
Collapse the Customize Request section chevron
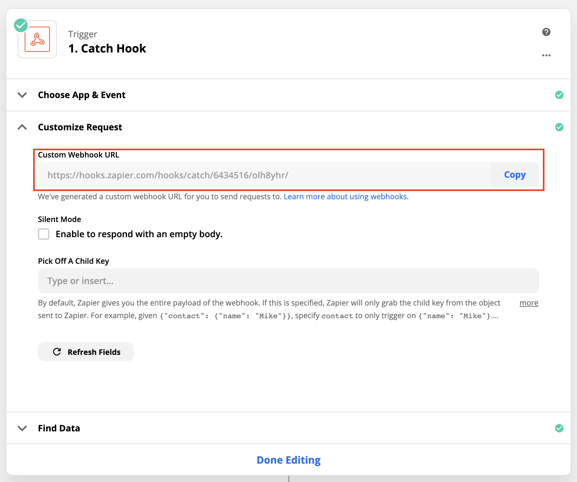pos(22,127)
